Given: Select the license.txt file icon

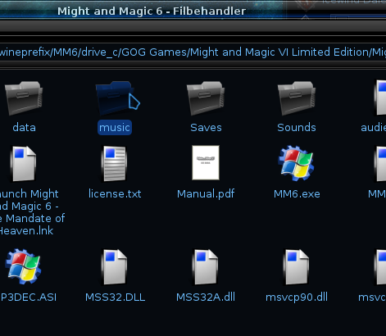Looking at the screenshot, I should click(x=115, y=164).
